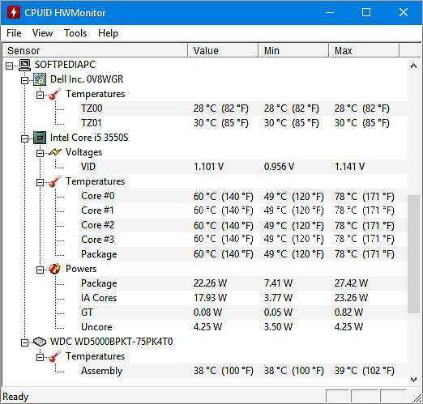Image resolution: width=423 pixels, height=404 pixels.
Task: Click the SOFTPEDIAPC computer icon
Action: click(x=24, y=65)
